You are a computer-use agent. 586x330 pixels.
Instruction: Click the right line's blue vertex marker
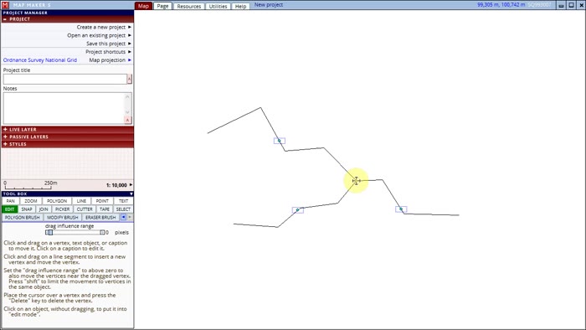point(401,209)
